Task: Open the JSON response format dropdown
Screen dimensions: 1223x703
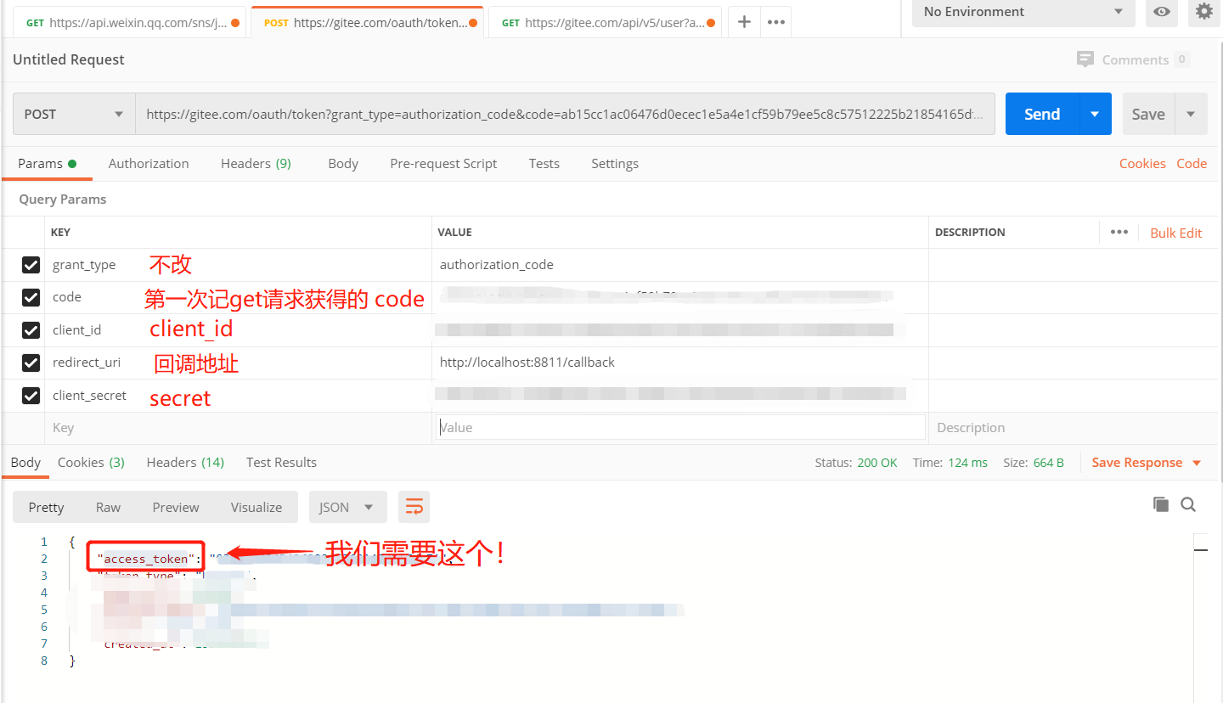Action: click(x=347, y=506)
